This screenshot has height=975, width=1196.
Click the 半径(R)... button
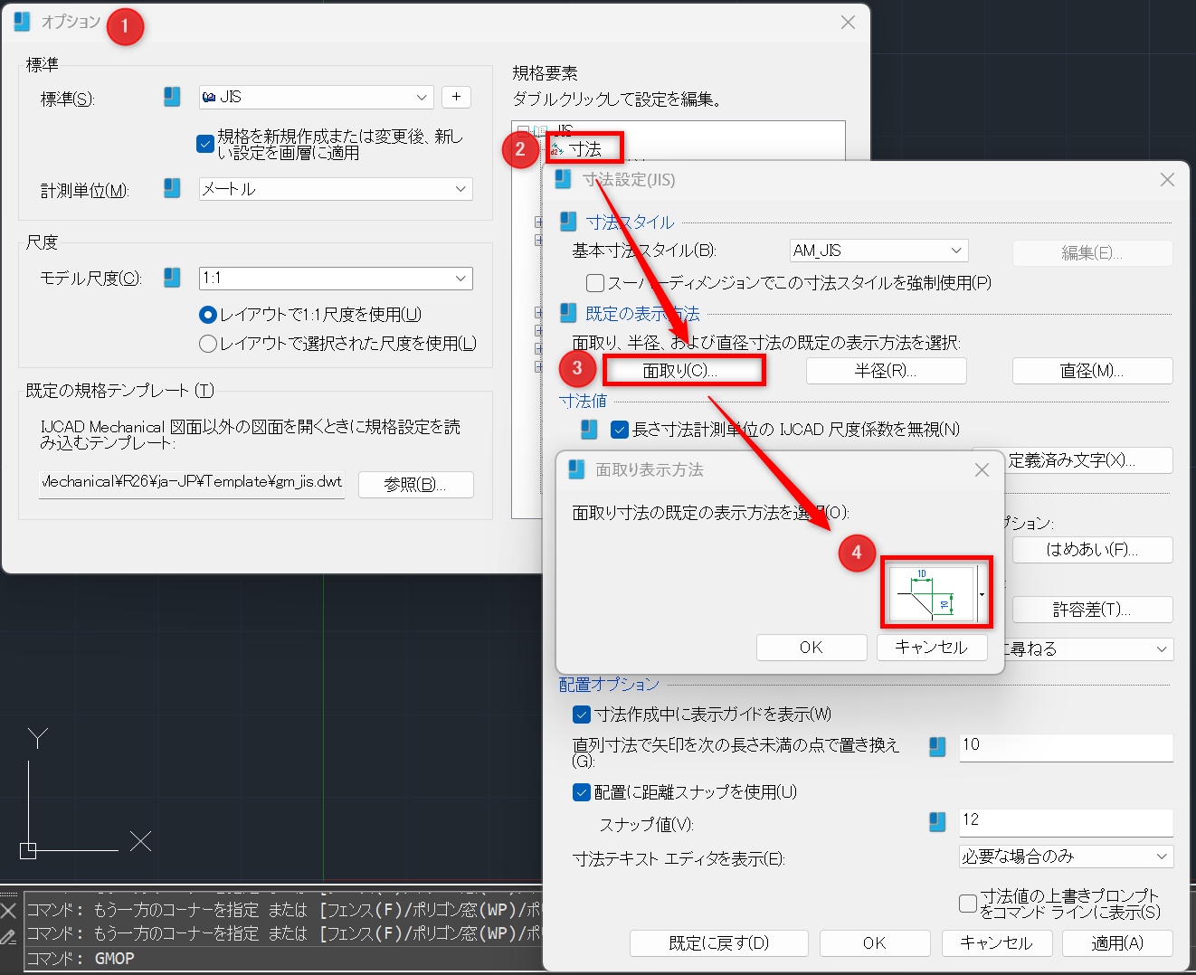point(886,371)
